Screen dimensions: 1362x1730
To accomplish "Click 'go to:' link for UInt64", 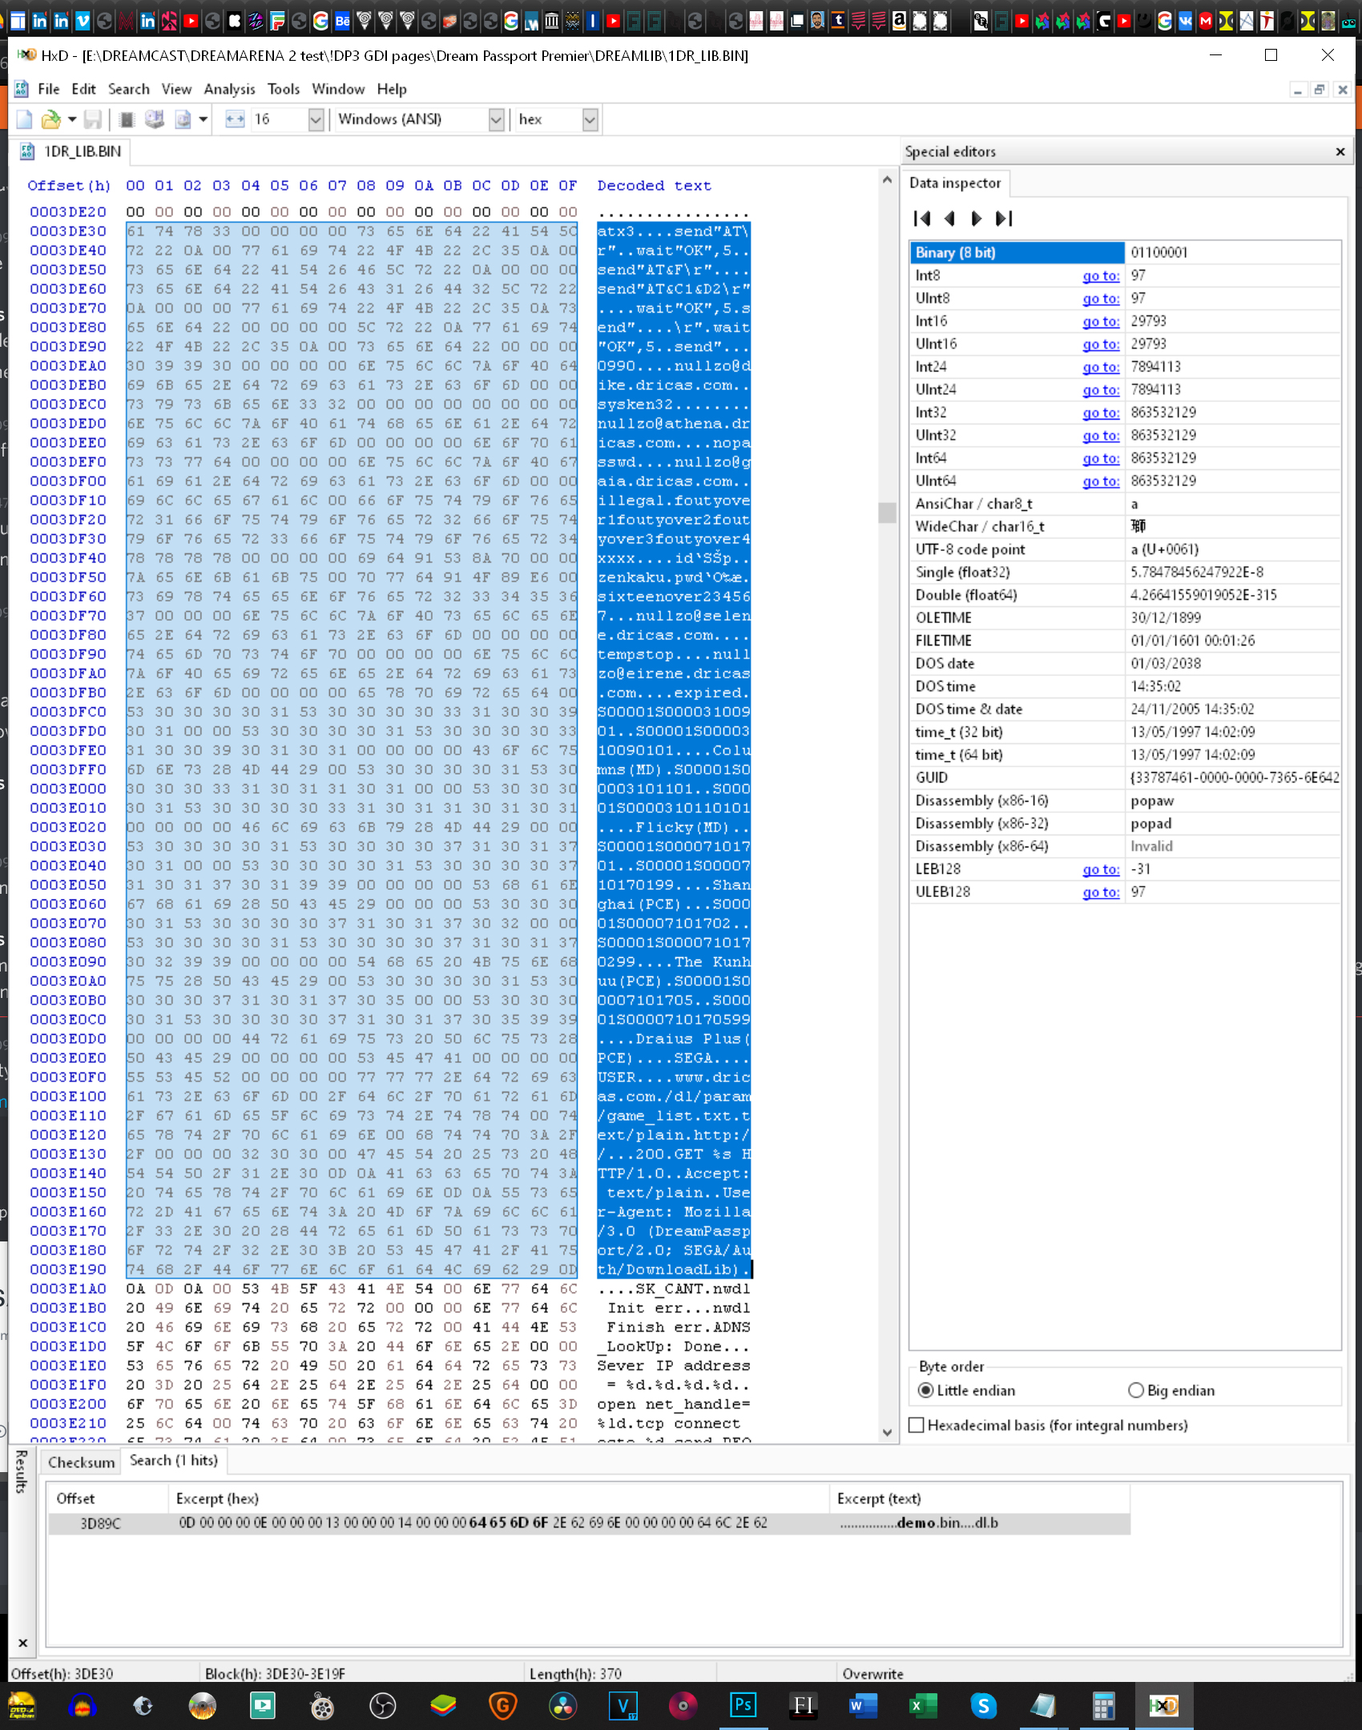I will [x=1101, y=481].
